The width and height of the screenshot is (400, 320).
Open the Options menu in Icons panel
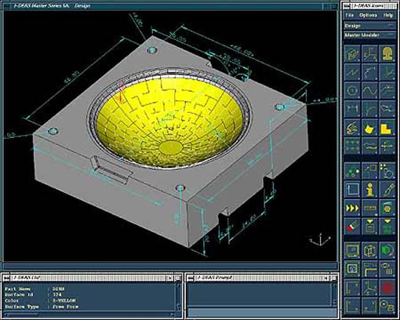(368, 16)
